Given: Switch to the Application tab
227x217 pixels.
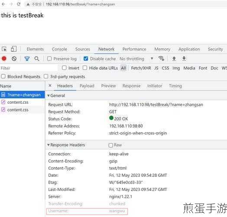Looking at the screenshot, I should click(189, 49).
